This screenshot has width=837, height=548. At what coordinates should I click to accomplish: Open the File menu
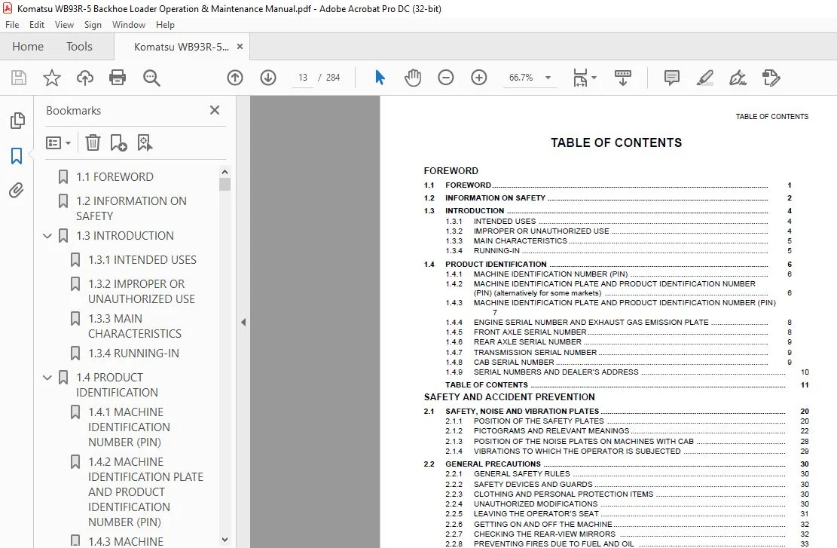click(x=12, y=25)
